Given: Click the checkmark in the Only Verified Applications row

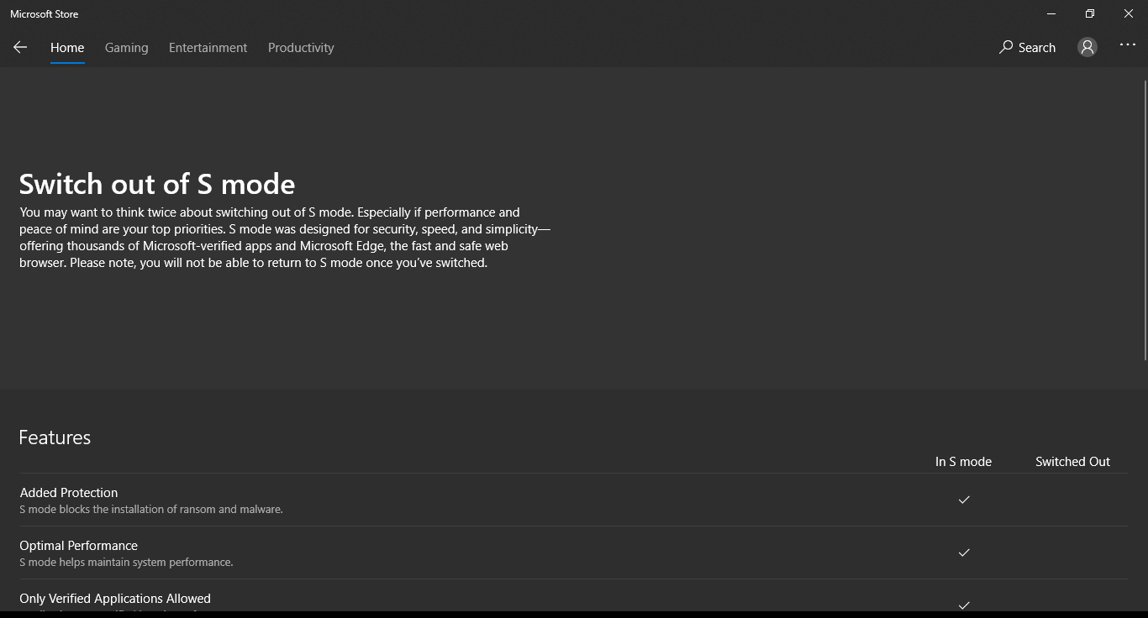Looking at the screenshot, I should [x=964, y=605].
